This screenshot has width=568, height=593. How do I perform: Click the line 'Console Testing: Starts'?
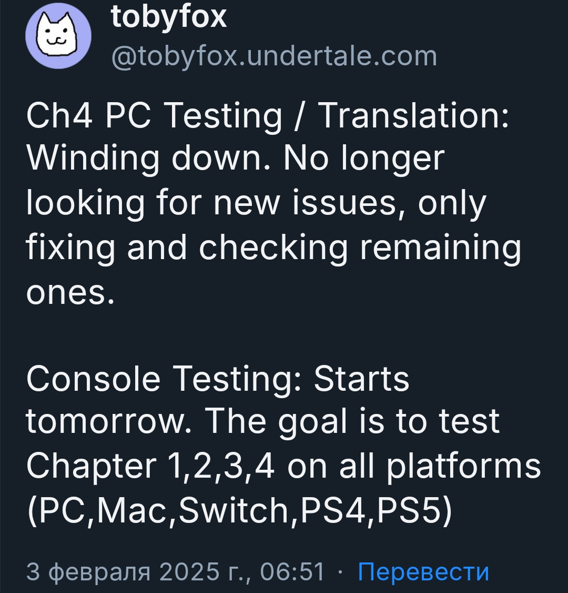(218, 379)
